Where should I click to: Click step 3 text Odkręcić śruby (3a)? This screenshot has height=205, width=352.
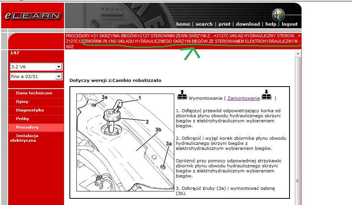tap(225, 191)
